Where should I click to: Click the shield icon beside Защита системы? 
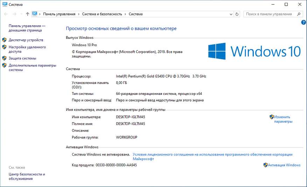(x=4, y=58)
